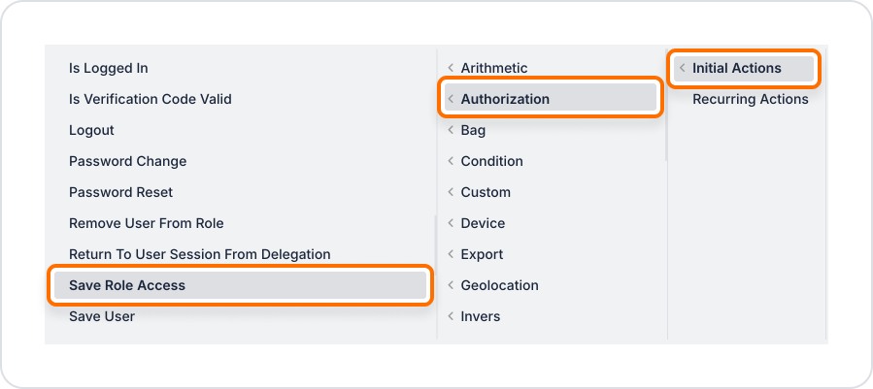Click the chevron next to Invers

451,316
